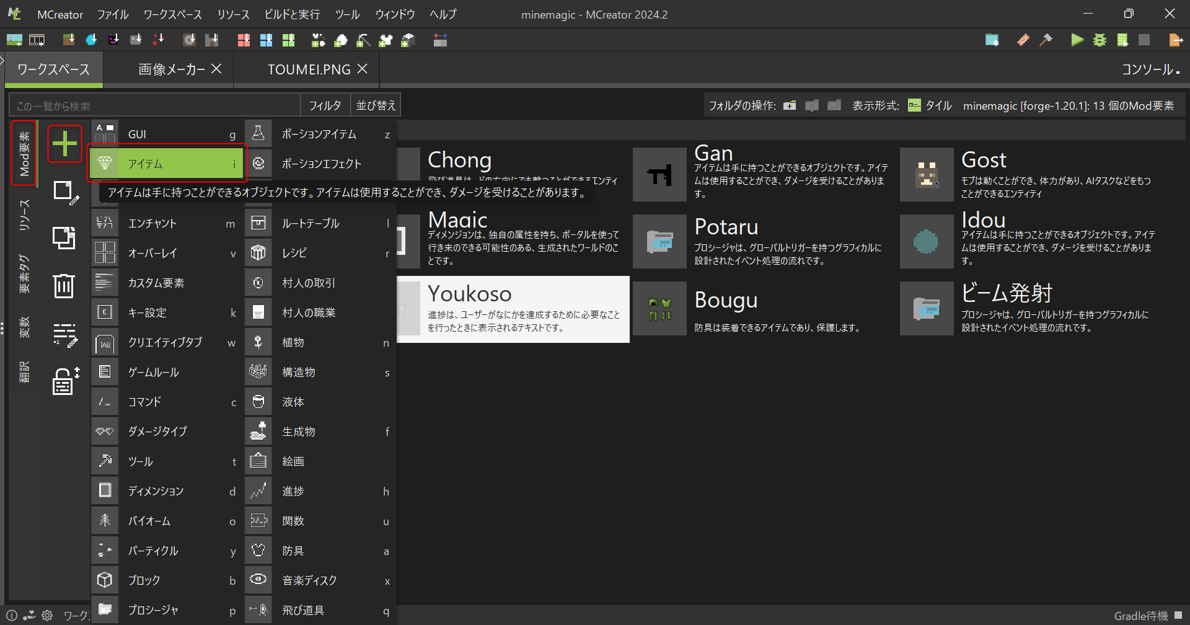Click the hammer build icon
1190x625 pixels.
(1046, 40)
